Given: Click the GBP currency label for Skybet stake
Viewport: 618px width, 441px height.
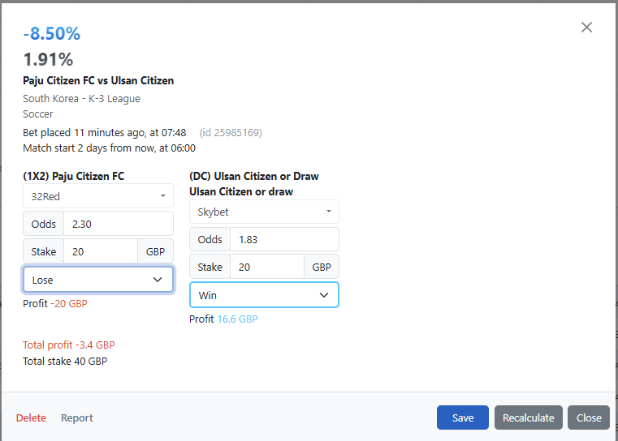Looking at the screenshot, I should point(322,267).
